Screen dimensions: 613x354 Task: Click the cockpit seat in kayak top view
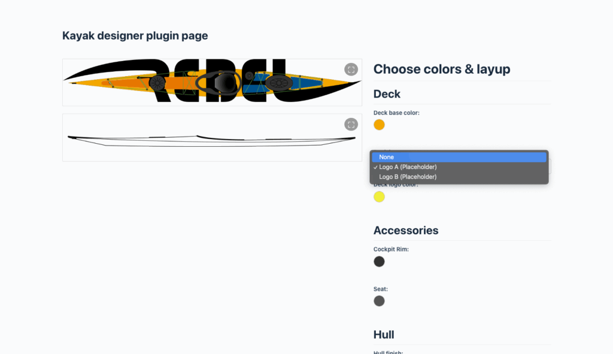pos(226,83)
